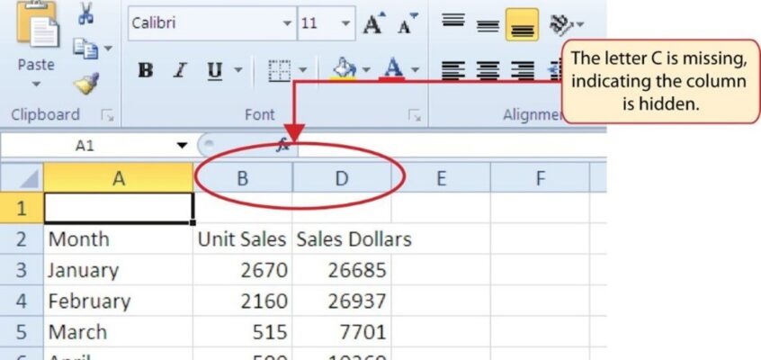
Task: Click the Copy icon
Action: (x=85, y=49)
